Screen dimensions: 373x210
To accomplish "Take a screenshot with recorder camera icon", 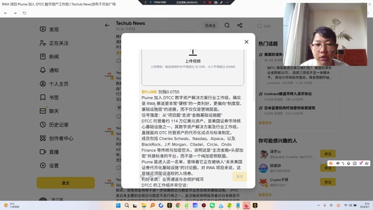I will click(x=216, y=2).
